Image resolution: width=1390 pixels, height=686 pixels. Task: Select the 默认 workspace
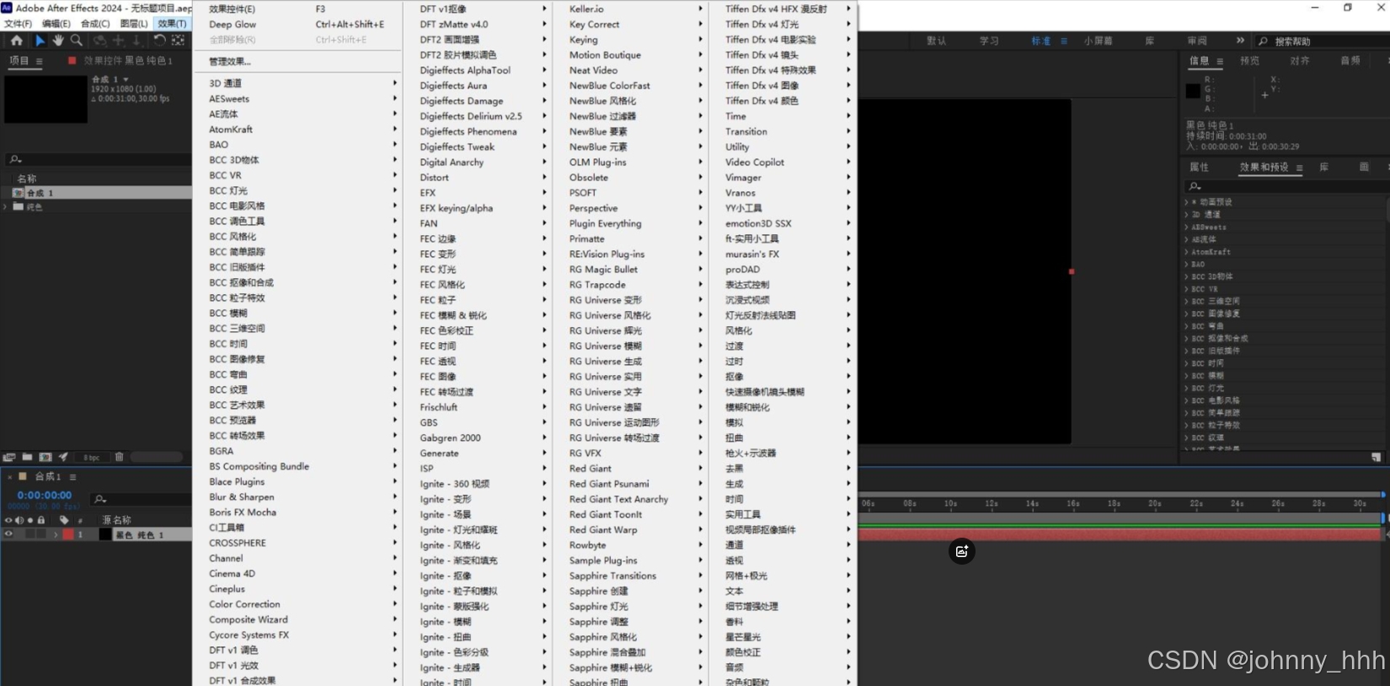[x=936, y=40]
